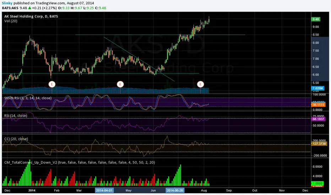Screen dimensions: 331x195
Task: Click the late July earnings E marker
Action: (200, 84)
